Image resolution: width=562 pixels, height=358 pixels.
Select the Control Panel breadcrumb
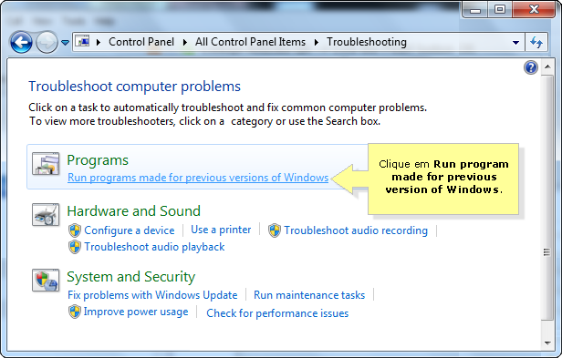[141, 42]
